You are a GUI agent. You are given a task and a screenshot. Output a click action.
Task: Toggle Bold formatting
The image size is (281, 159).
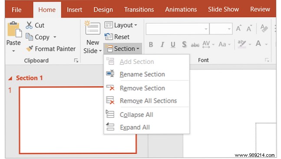151,44
